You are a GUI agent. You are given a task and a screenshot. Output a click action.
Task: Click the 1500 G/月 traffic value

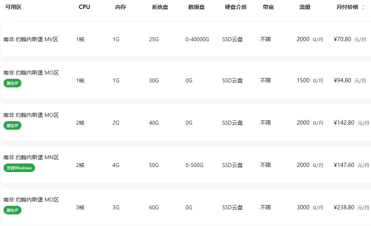point(309,80)
